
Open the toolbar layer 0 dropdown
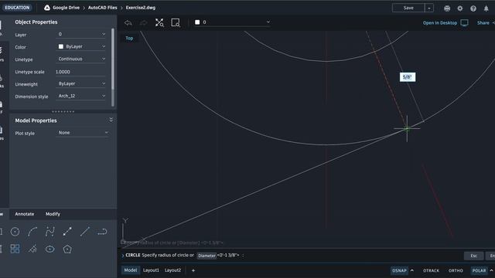(232, 22)
